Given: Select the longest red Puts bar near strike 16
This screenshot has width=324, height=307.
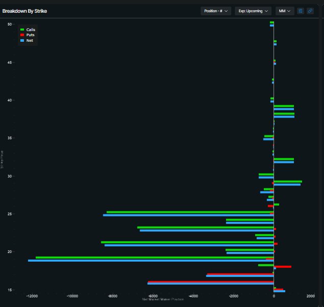Looking at the screenshot, I should (x=211, y=282).
